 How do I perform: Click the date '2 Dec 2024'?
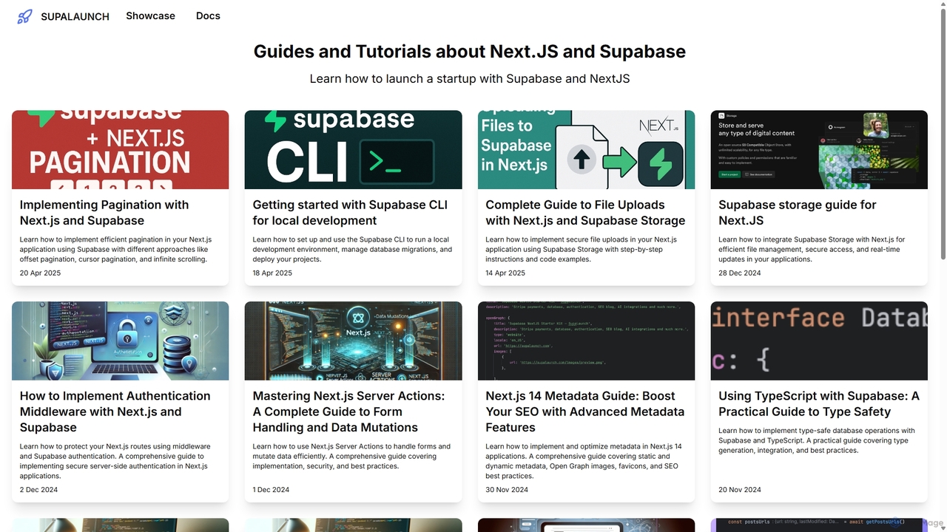(x=38, y=490)
